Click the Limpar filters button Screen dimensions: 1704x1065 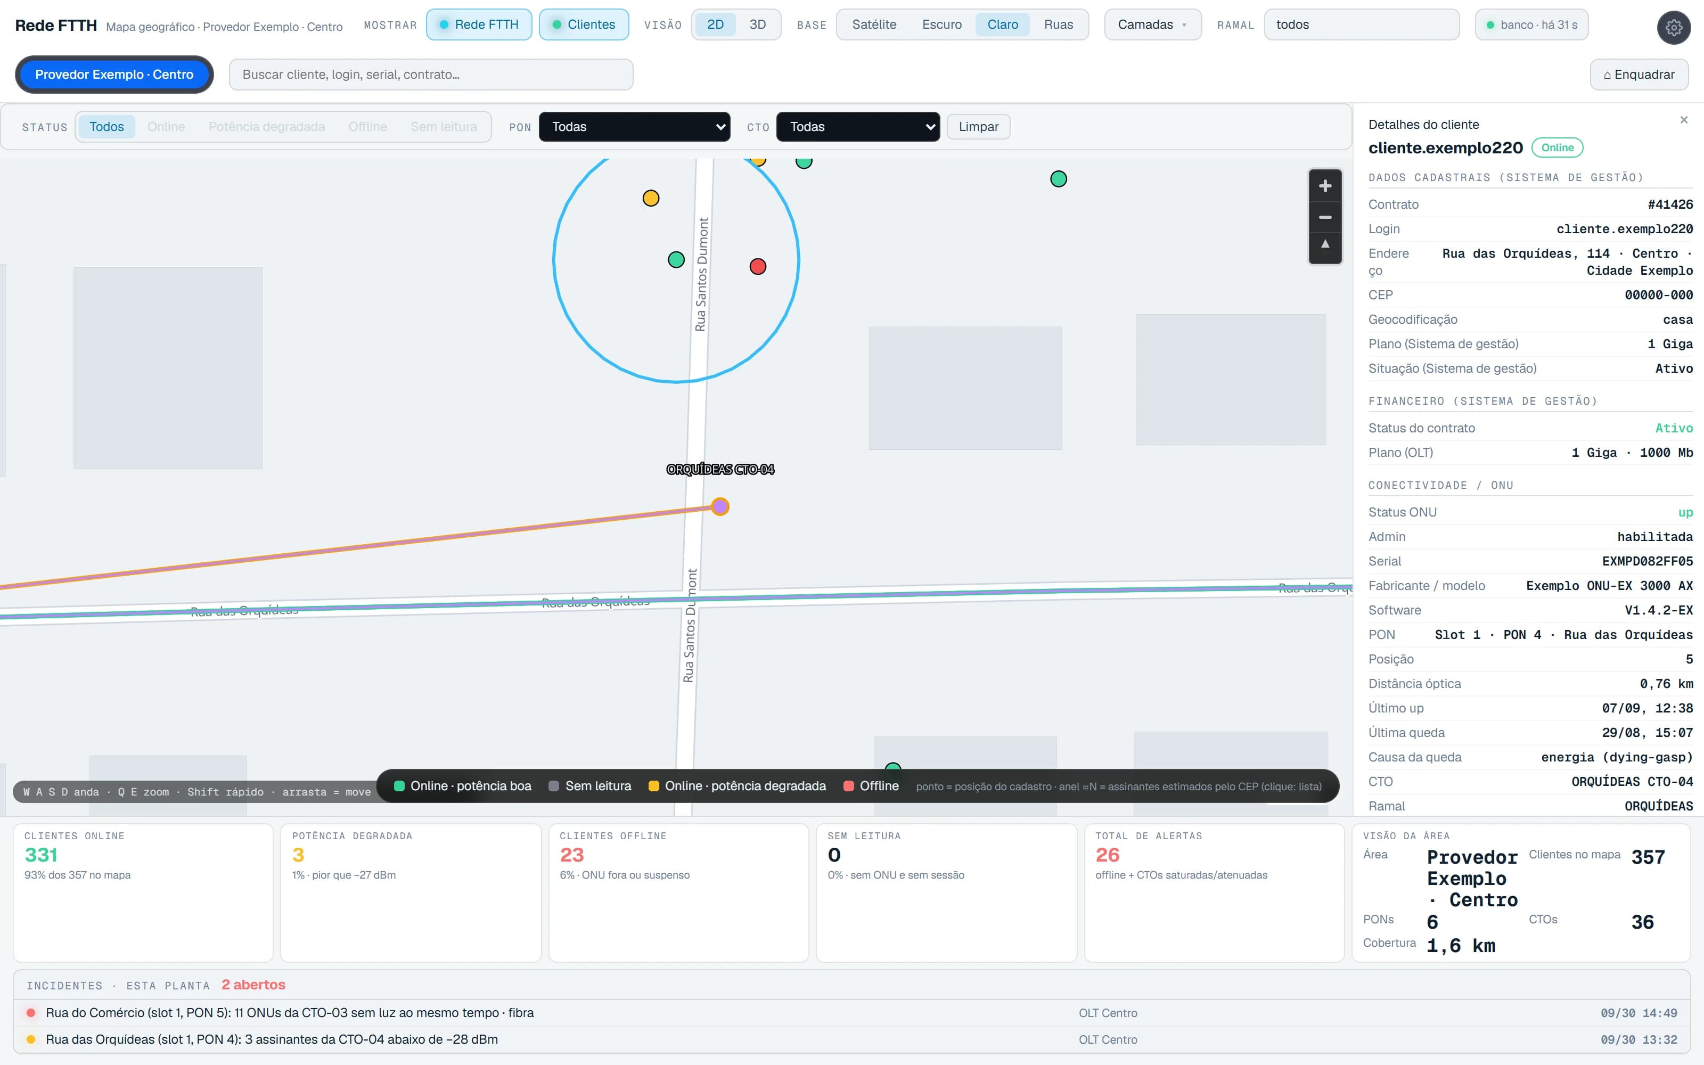[x=978, y=127]
